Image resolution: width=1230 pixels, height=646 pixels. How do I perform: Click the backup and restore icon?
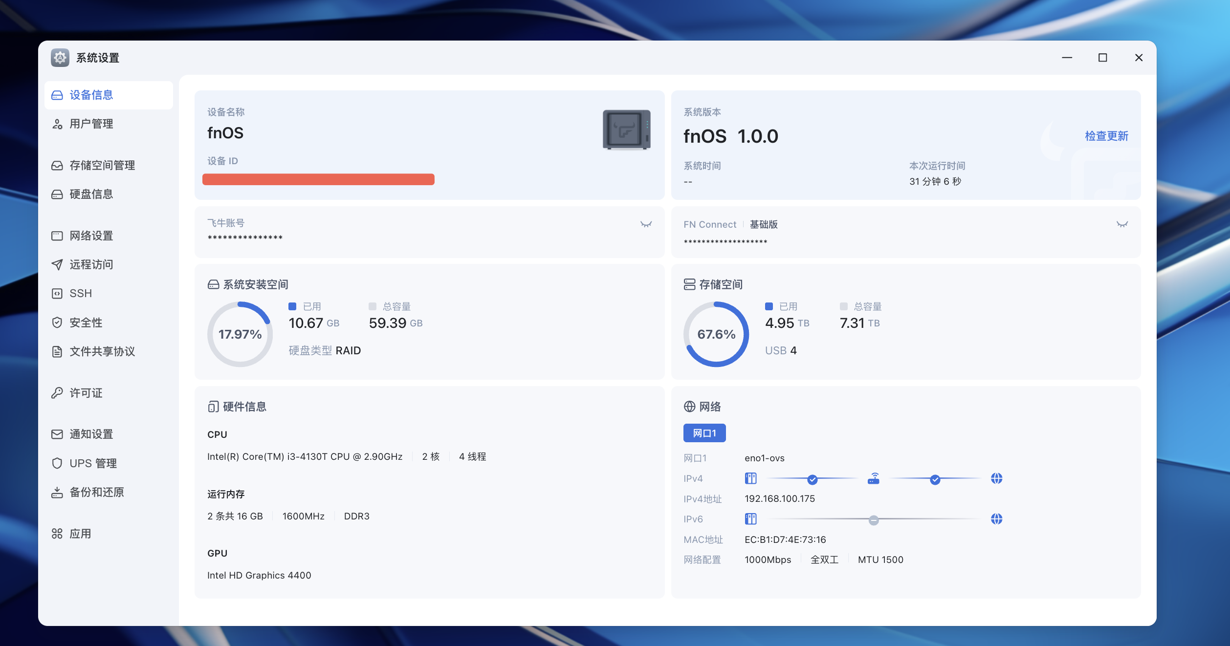(x=57, y=492)
